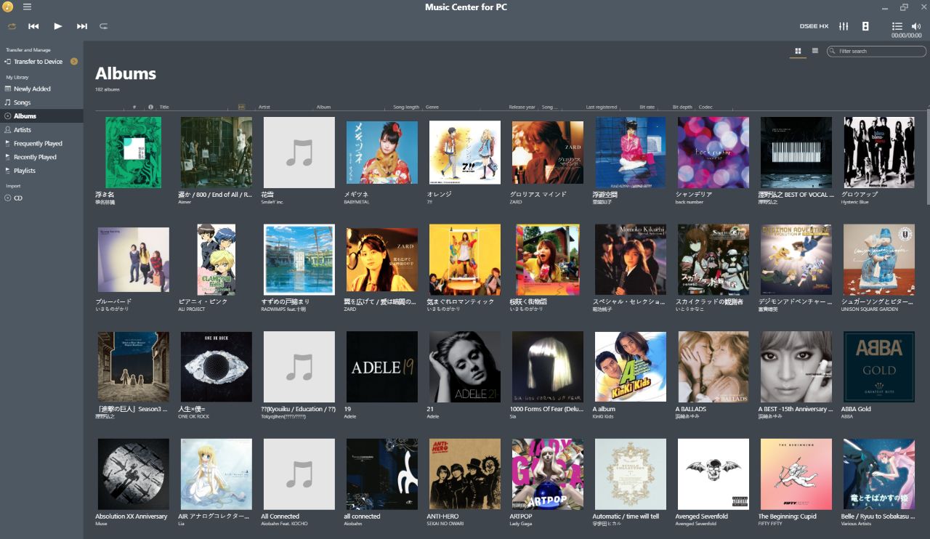Open FIFTY FIFTY The Beginning: Cupid album
This screenshot has height=539, width=930.
pos(796,474)
